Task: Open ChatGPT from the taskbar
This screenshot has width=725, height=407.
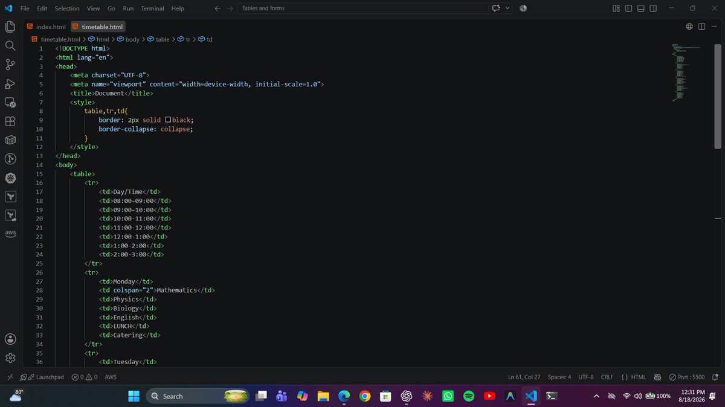Action: [406, 396]
